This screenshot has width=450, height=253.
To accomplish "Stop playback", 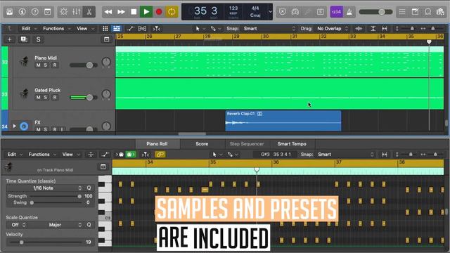I will pyautogui.click(x=134, y=12).
